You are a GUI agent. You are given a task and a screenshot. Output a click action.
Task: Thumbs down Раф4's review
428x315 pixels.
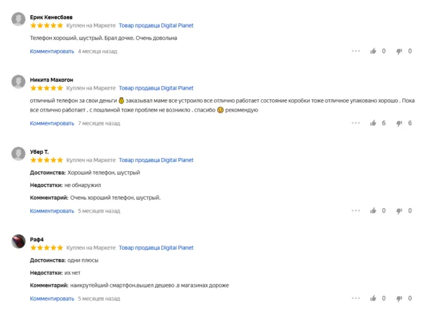pos(399,299)
